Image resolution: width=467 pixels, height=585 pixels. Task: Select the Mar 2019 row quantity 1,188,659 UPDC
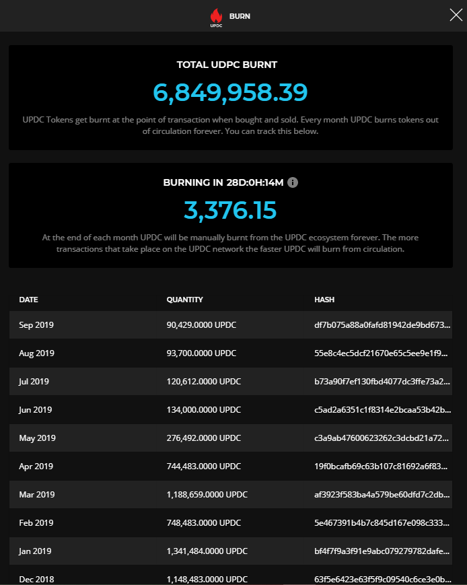tap(207, 495)
